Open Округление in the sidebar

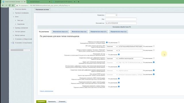point(21,24)
